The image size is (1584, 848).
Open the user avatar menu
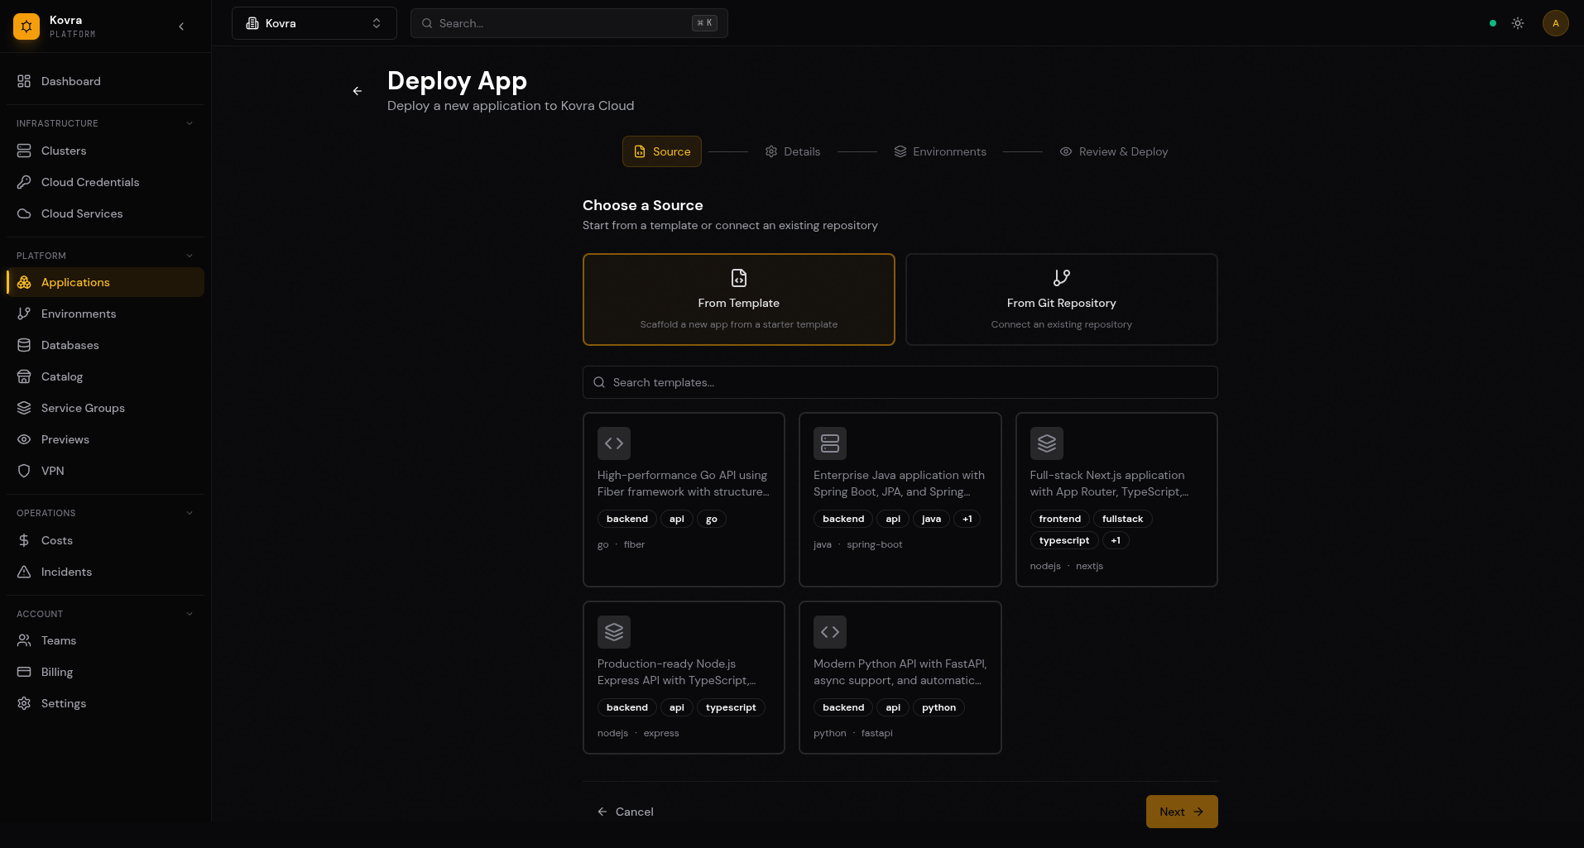click(1556, 23)
